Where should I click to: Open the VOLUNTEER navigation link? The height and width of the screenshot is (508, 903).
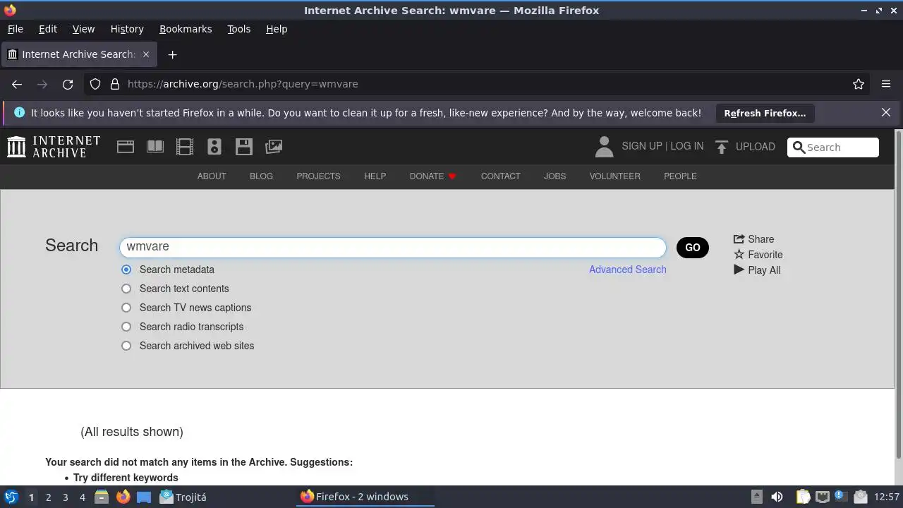pyautogui.click(x=615, y=176)
